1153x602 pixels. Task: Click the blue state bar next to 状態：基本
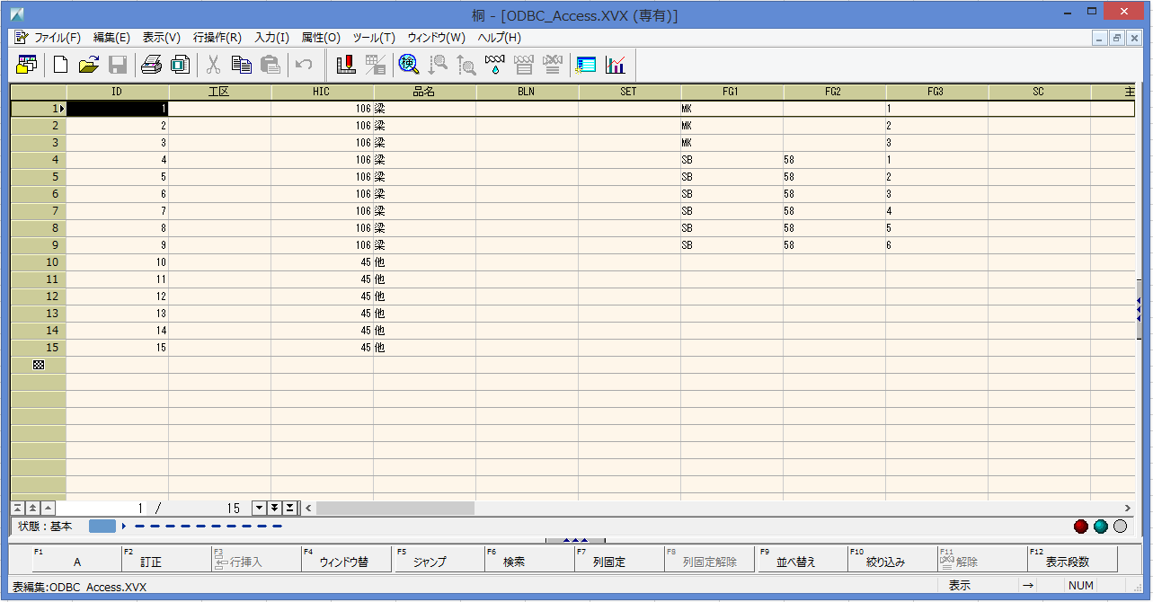pyautogui.click(x=102, y=527)
